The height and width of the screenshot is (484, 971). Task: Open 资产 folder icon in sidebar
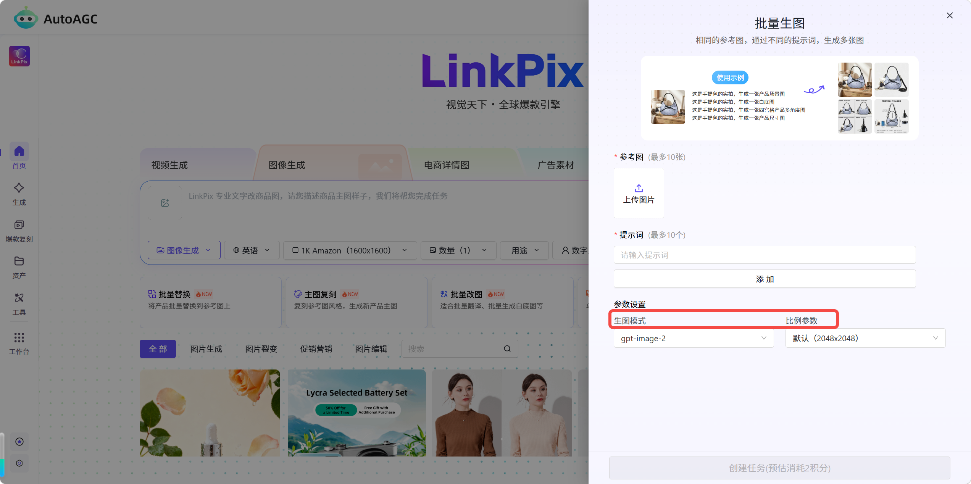(19, 261)
